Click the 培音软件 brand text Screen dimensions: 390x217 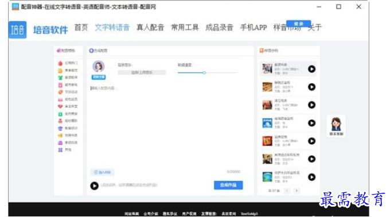(x=50, y=30)
